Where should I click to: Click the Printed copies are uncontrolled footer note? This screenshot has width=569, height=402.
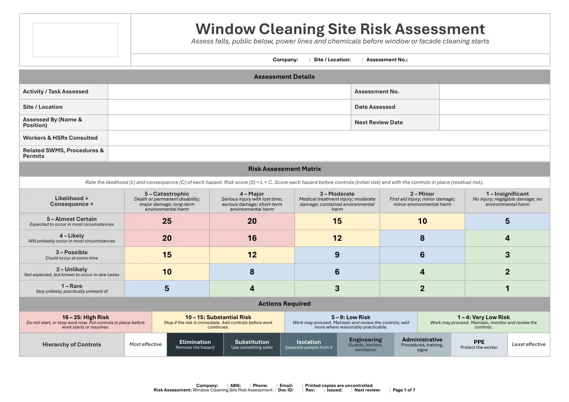(339, 386)
